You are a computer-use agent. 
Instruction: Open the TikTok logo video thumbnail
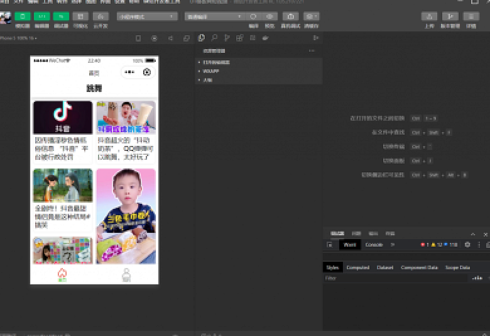(63, 117)
